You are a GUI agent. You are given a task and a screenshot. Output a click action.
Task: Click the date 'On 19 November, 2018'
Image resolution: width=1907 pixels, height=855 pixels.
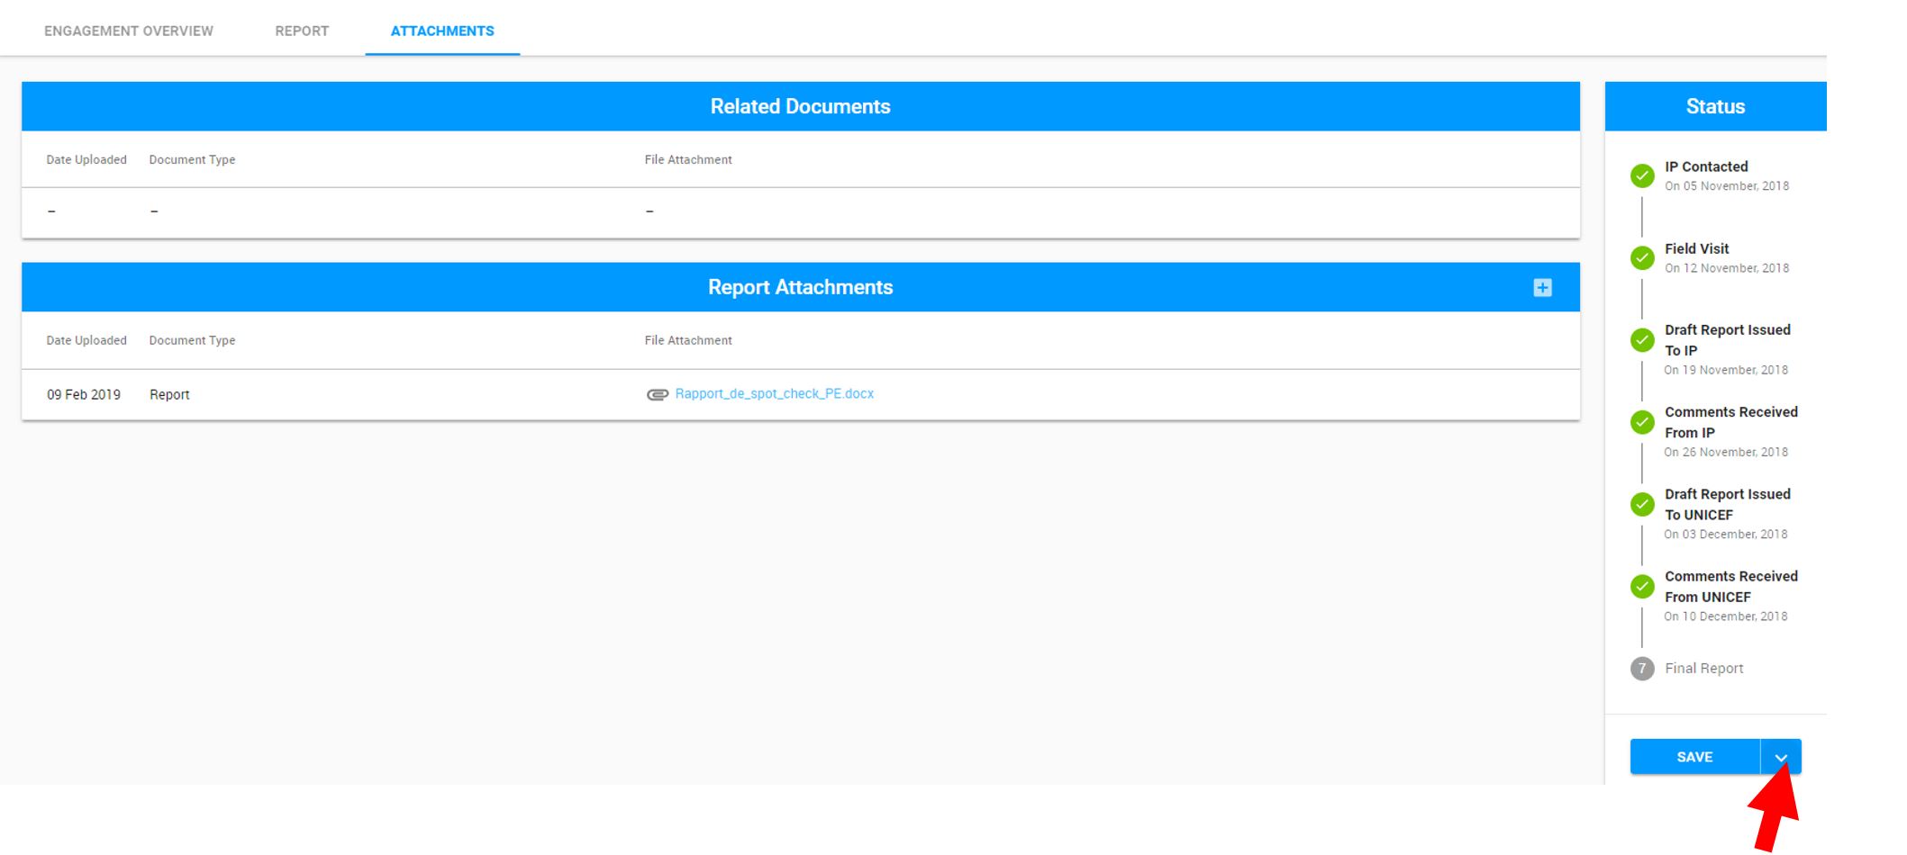pos(1726,370)
